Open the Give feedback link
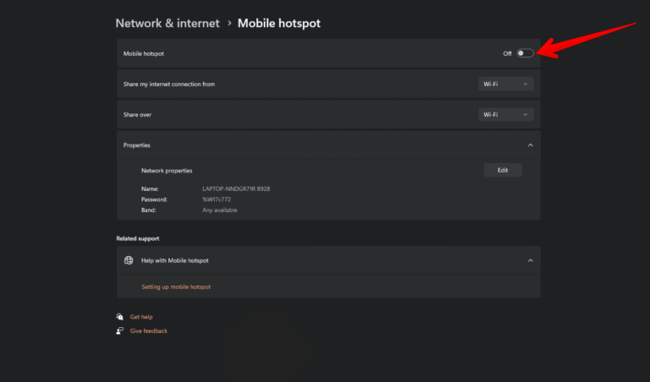650x382 pixels. [149, 330]
